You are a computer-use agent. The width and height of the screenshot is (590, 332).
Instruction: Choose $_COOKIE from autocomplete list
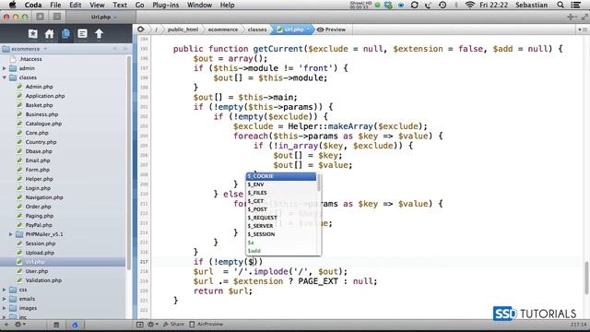[281, 176]
